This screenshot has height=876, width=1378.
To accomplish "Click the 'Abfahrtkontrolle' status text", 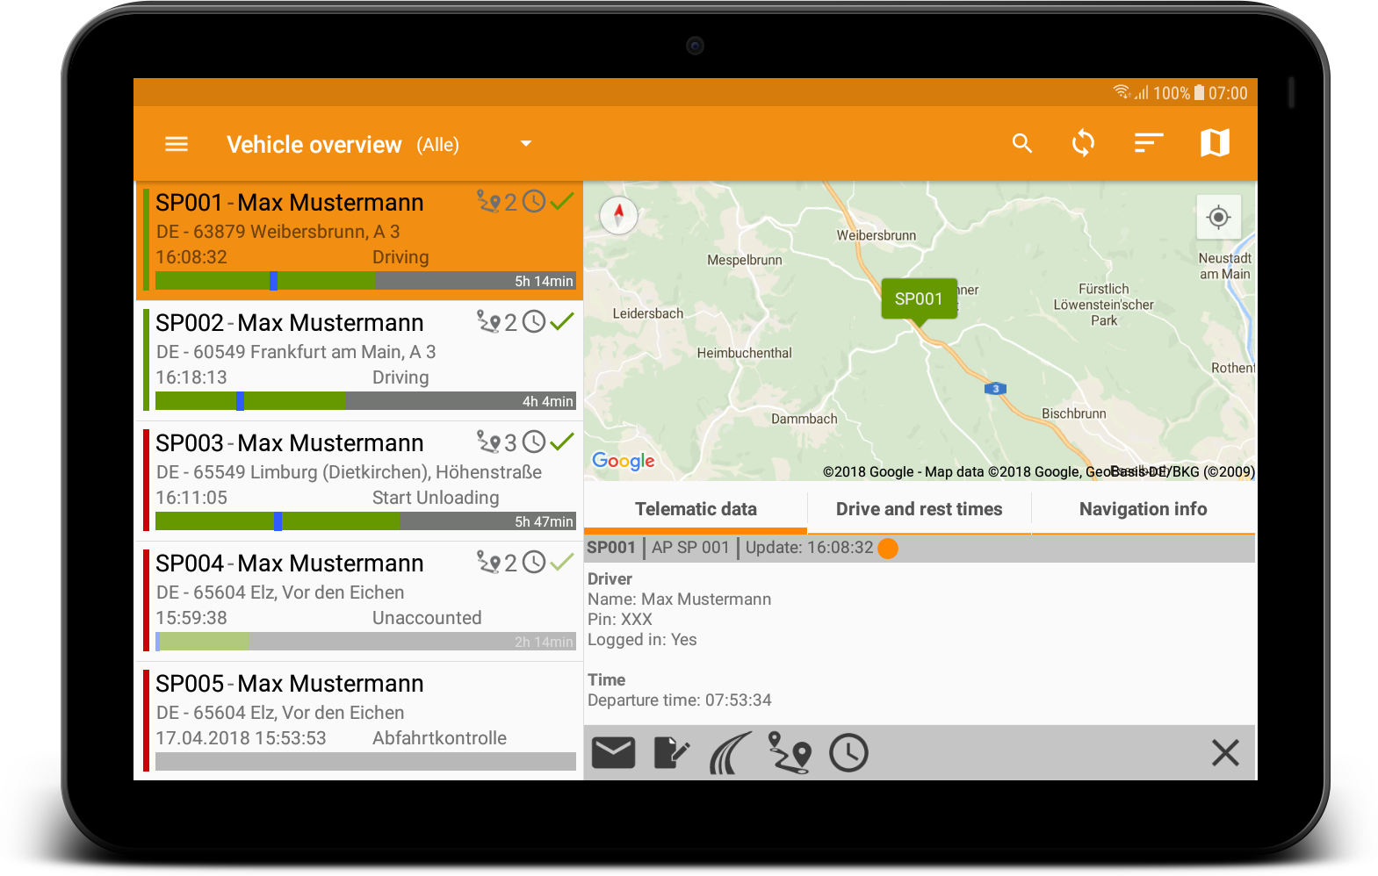I will click(439, 738).
